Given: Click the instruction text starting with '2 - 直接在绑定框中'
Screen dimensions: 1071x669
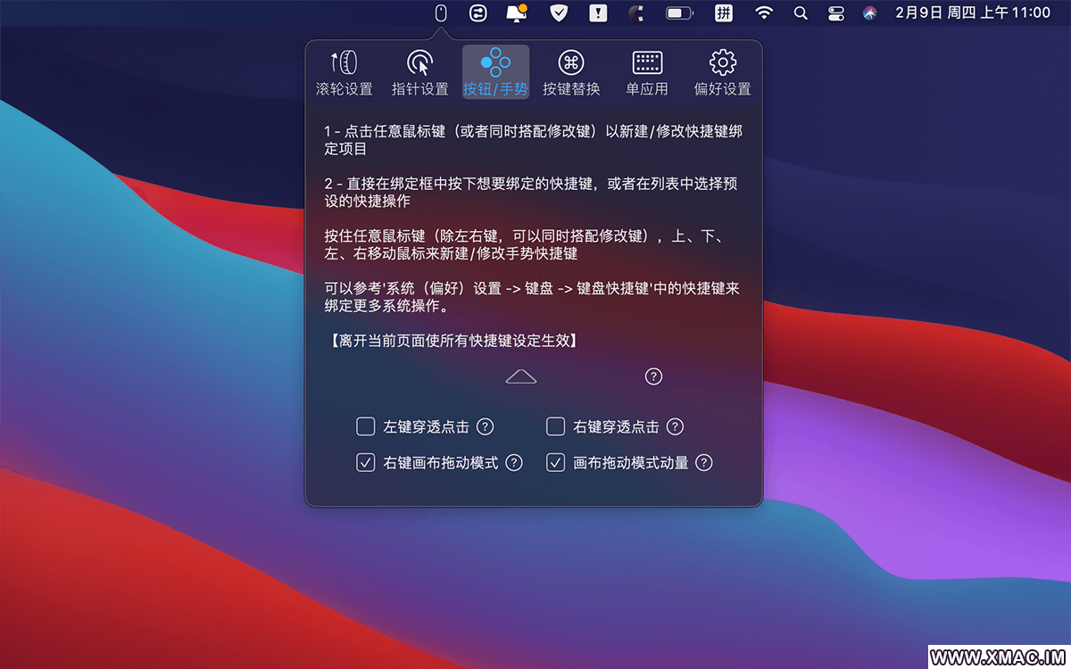Looking at the screenshot, I should [x=533, y=193].
